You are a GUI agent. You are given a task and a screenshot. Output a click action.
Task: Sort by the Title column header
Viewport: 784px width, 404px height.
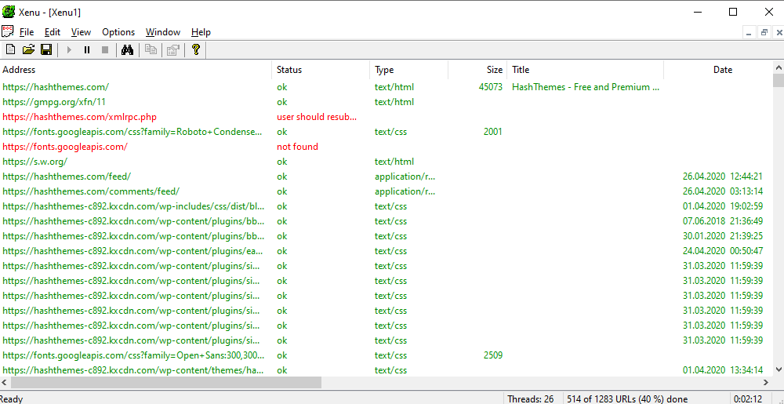(x=586, y=70)
